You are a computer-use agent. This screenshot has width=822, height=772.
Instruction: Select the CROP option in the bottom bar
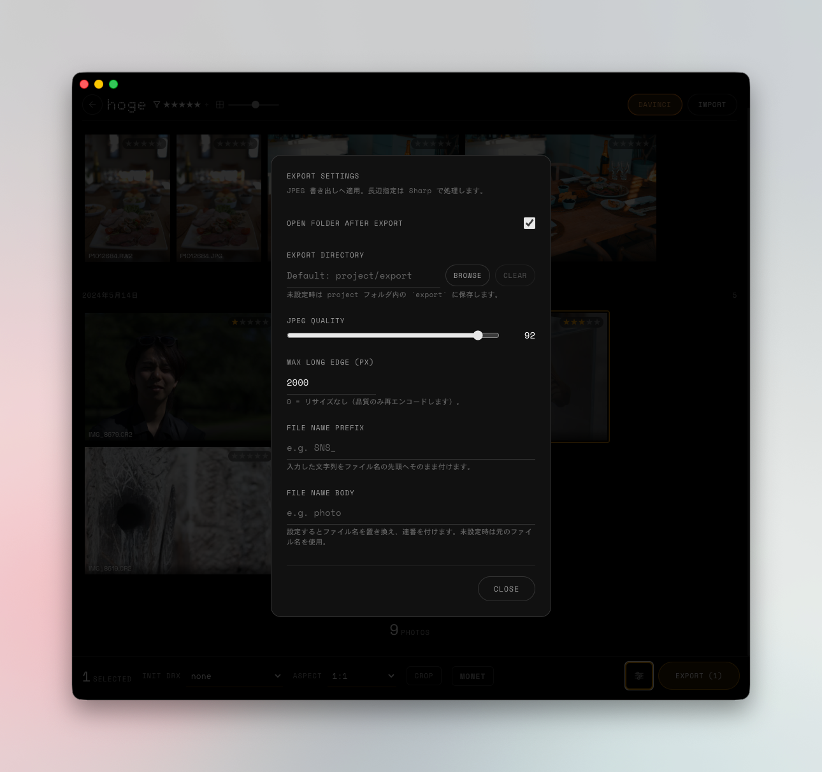coord(424,676)
